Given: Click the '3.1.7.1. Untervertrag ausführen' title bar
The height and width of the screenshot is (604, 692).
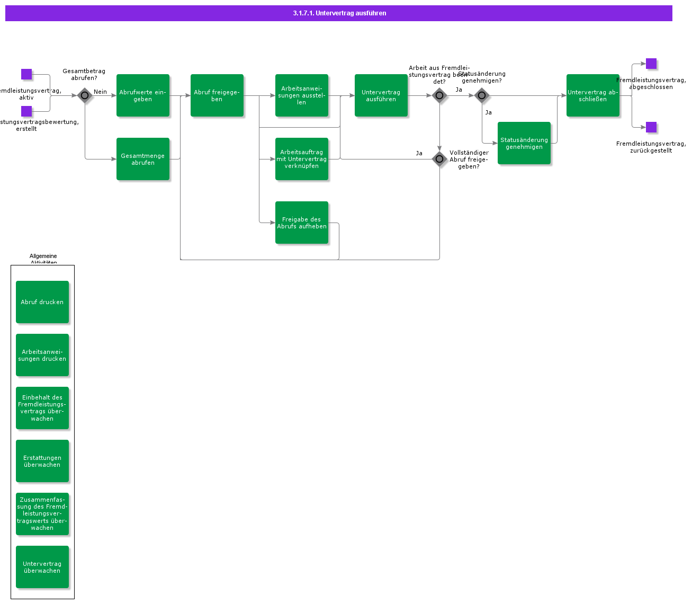Looking at the screenshot, I should point(339,13).
